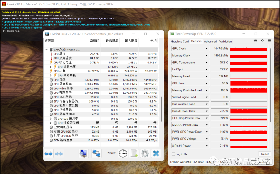Switch to Graphics Card tab in GPU-Z
280x174 pixels.
(180, 41)
